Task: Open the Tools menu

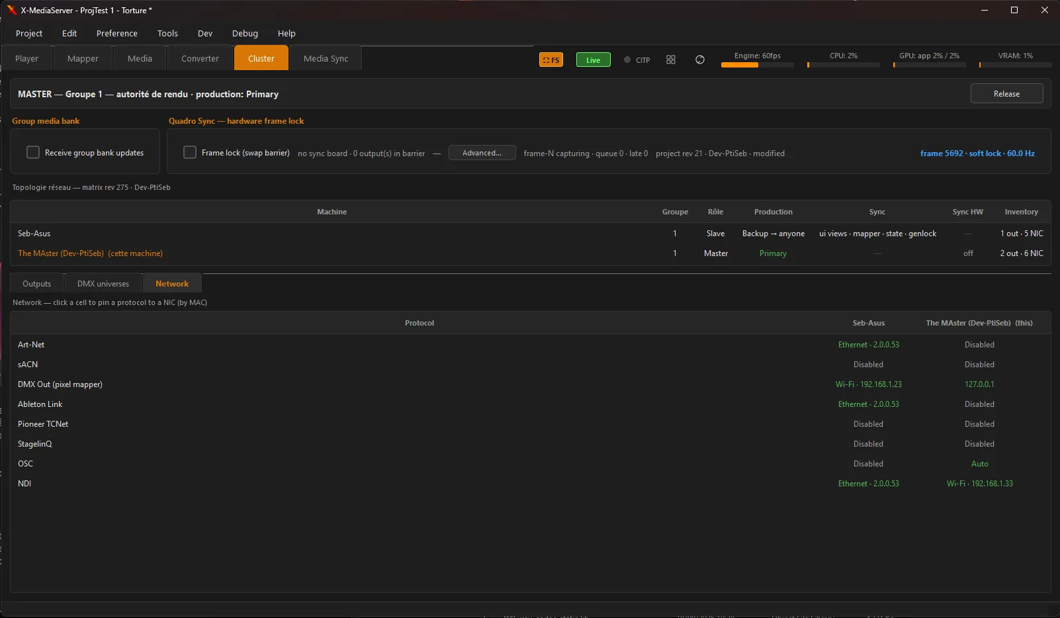Action: point(167,33)
